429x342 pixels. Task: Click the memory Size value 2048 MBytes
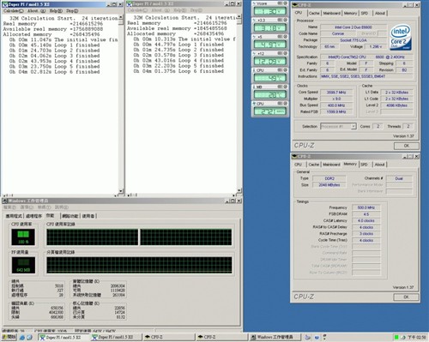(x=329, y=185)
